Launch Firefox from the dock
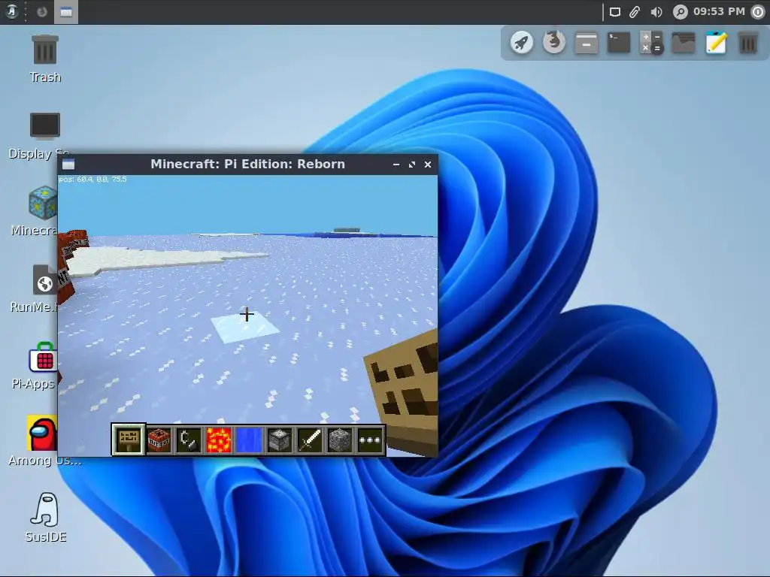 coord(554,42)
